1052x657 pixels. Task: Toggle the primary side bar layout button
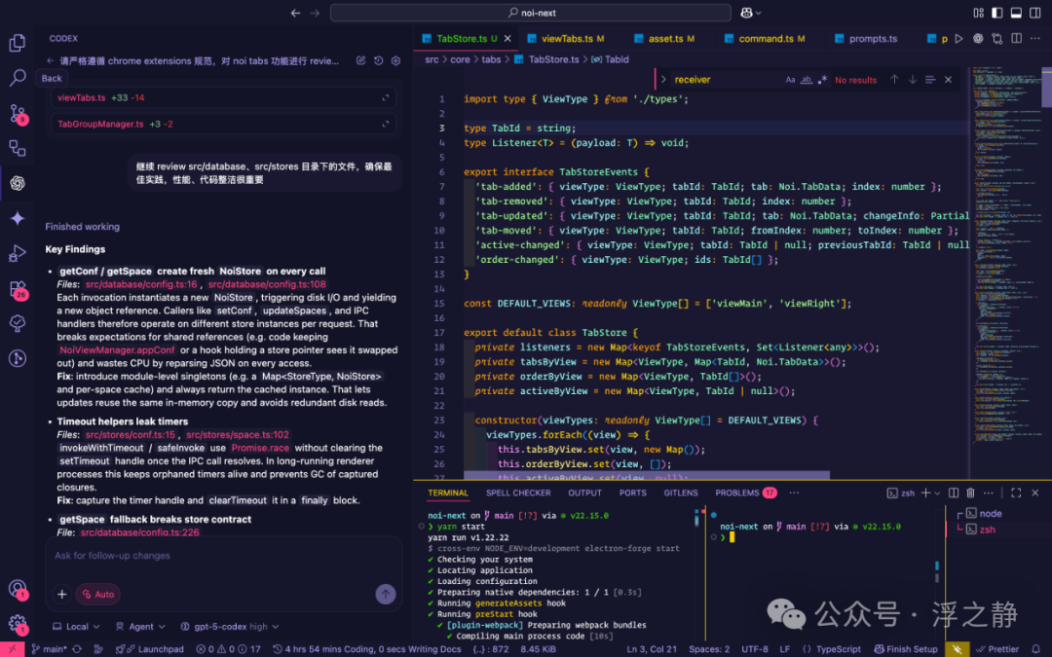(997, 13)
